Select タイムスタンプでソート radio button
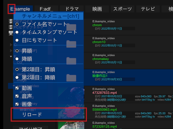 17,32
